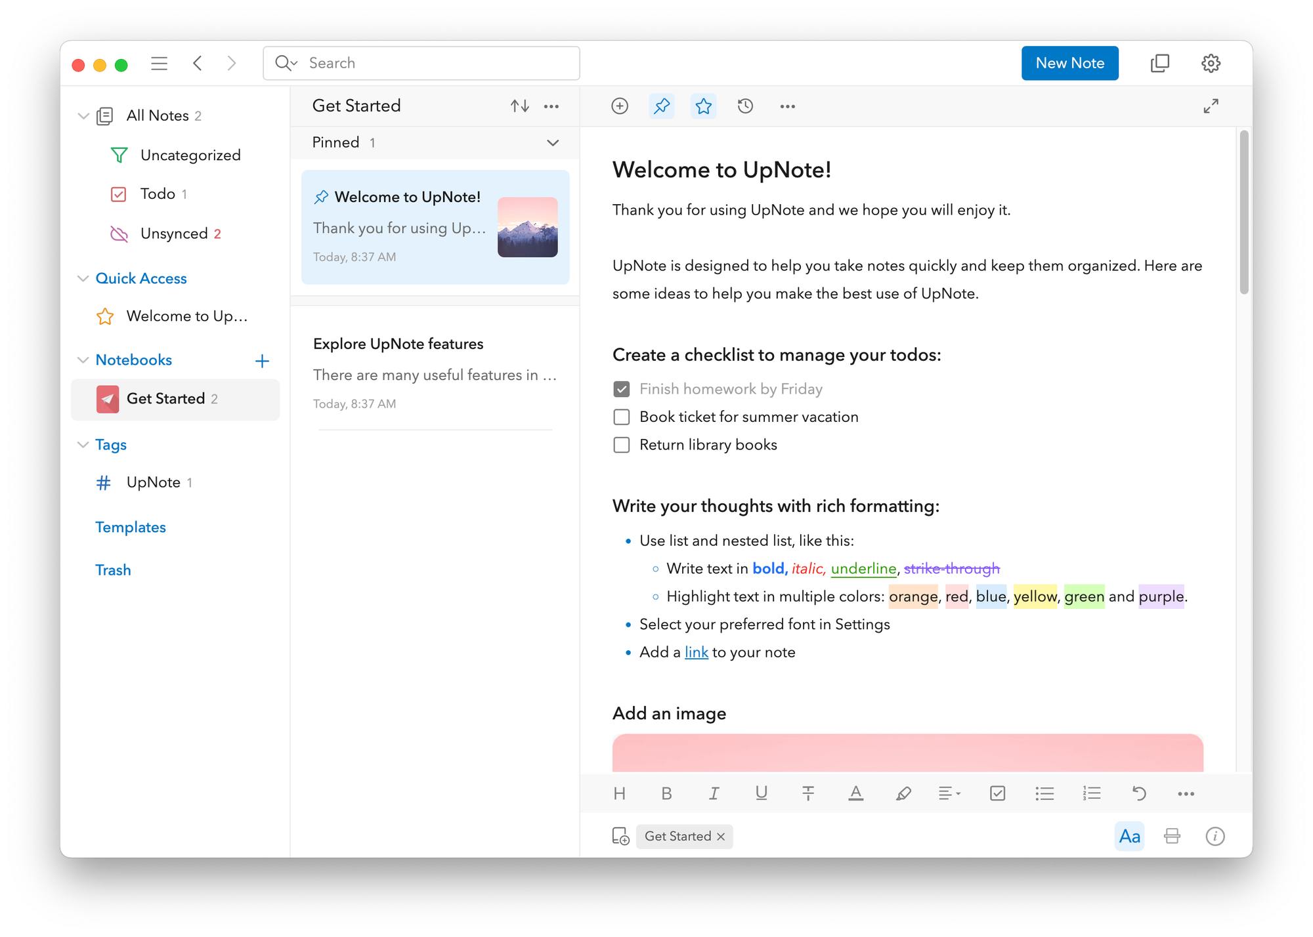
Task: Click the New Note button
Action: (x=1069, y=63)
